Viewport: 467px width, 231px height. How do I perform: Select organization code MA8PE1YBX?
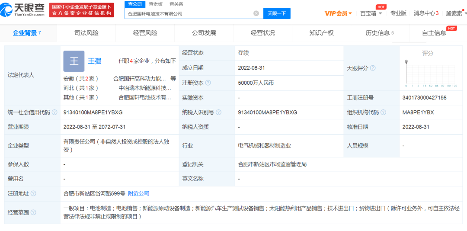[418, 112]
